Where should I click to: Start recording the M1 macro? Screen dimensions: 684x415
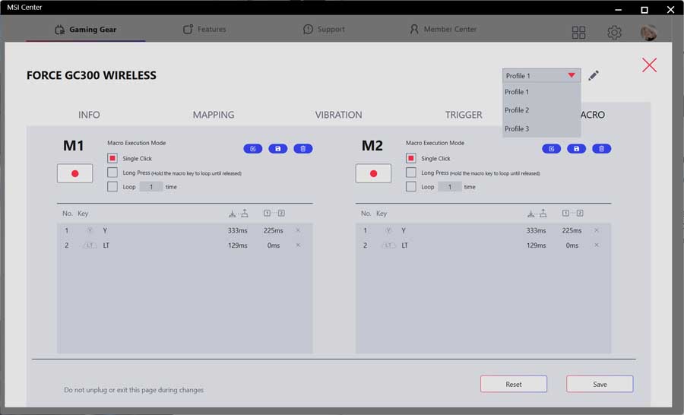click(74, 173)
